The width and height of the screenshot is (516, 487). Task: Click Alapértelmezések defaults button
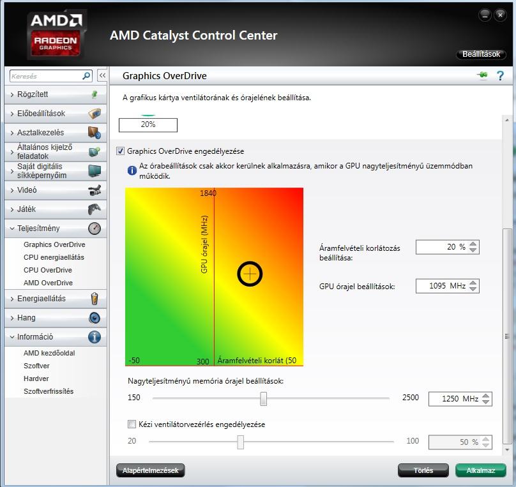pos(150,470)
